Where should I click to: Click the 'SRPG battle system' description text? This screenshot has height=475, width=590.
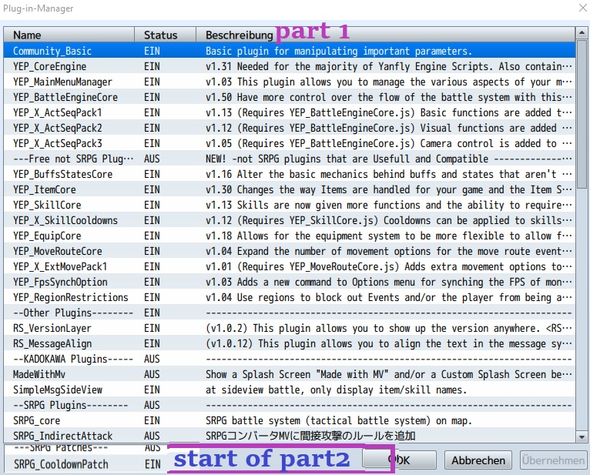[339, 421]
